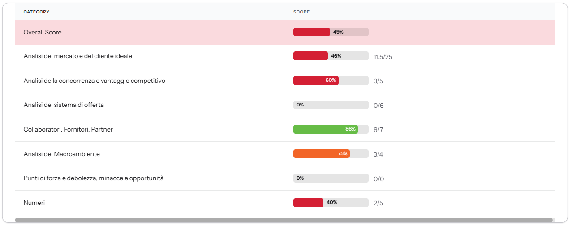The width and height of the screenshot is (572, 225).
Task: Click the CATEGORY column header
Action: pos(36,12)
